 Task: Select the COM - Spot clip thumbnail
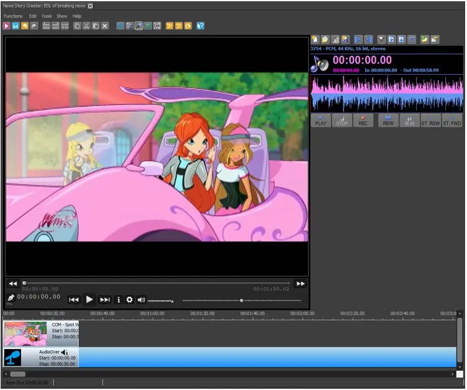click(25, 333)
